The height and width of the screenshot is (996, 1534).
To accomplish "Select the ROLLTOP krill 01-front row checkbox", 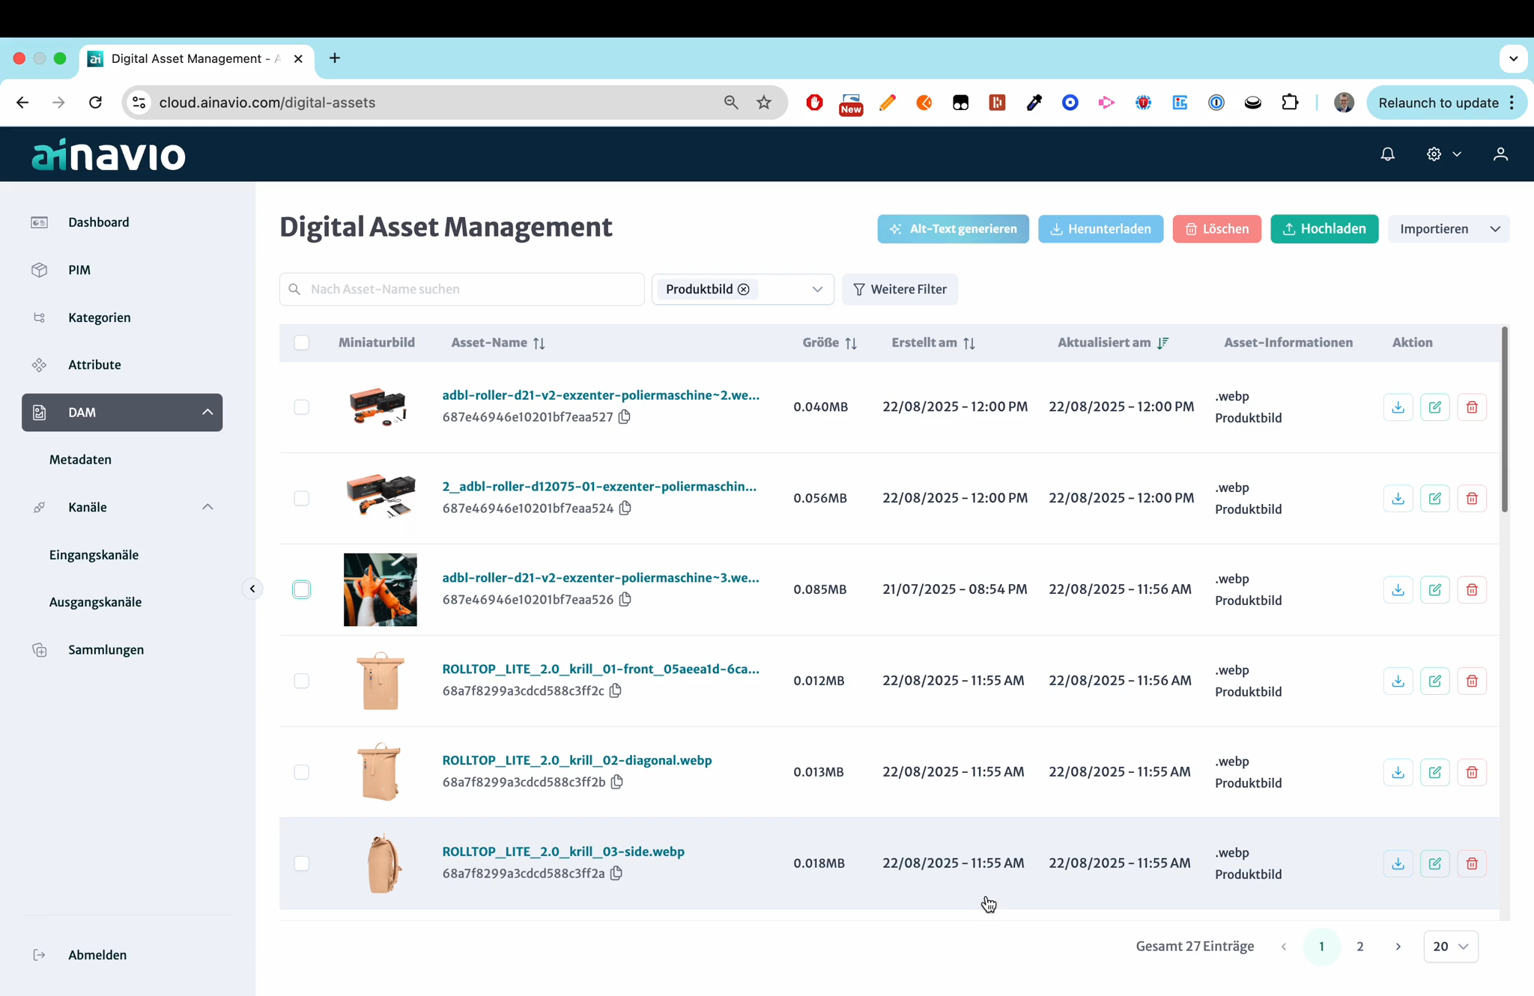I will tap(302, 681).
